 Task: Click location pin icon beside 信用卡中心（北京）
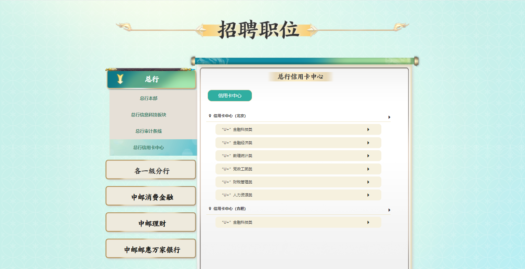[210, 116]
